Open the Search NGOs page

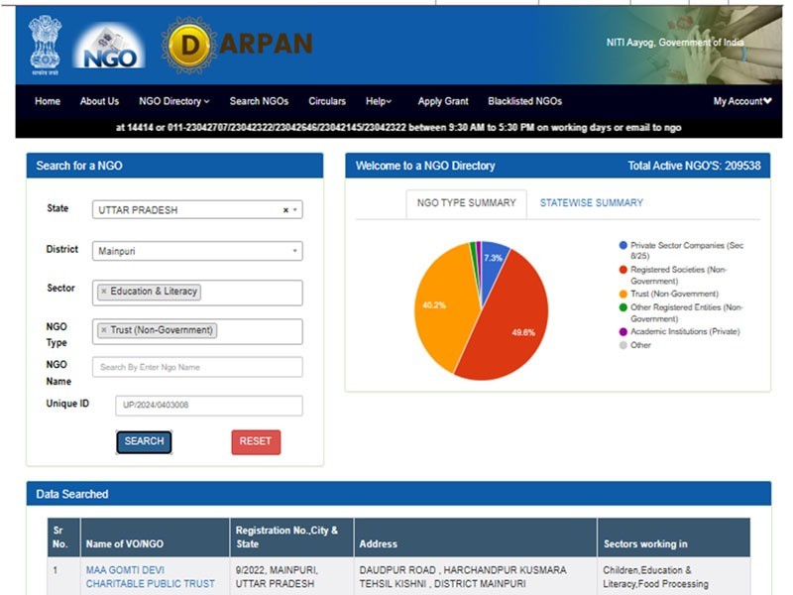pos(259,101)
